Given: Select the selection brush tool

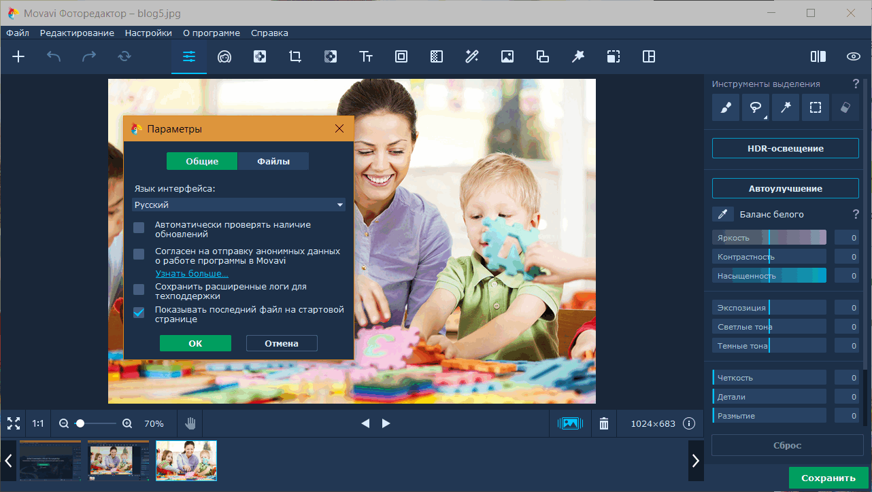Looking at the screenshot, I should point(726,107).
